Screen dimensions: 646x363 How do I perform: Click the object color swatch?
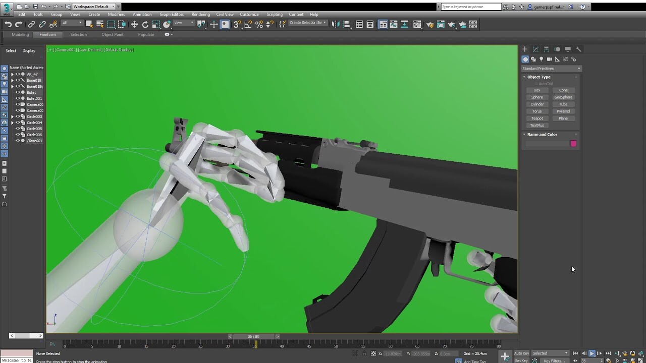573,144
